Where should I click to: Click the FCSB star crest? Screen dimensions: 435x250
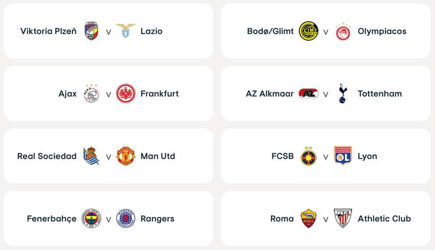point(308,156)
